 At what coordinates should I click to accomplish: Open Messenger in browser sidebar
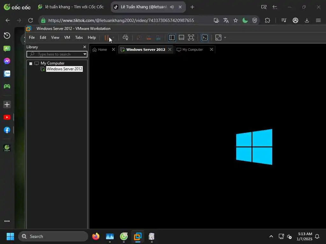click(7, 61)
